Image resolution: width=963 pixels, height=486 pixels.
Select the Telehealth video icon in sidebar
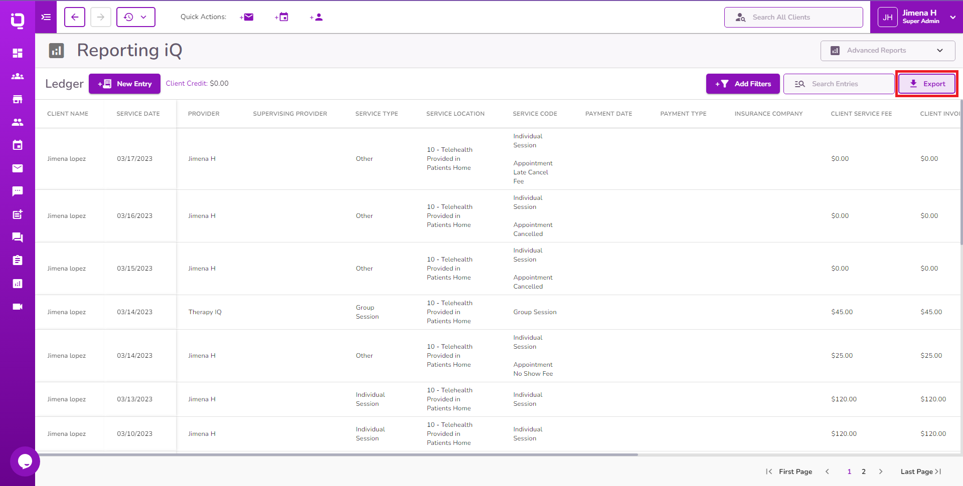[x=18, y=306]
